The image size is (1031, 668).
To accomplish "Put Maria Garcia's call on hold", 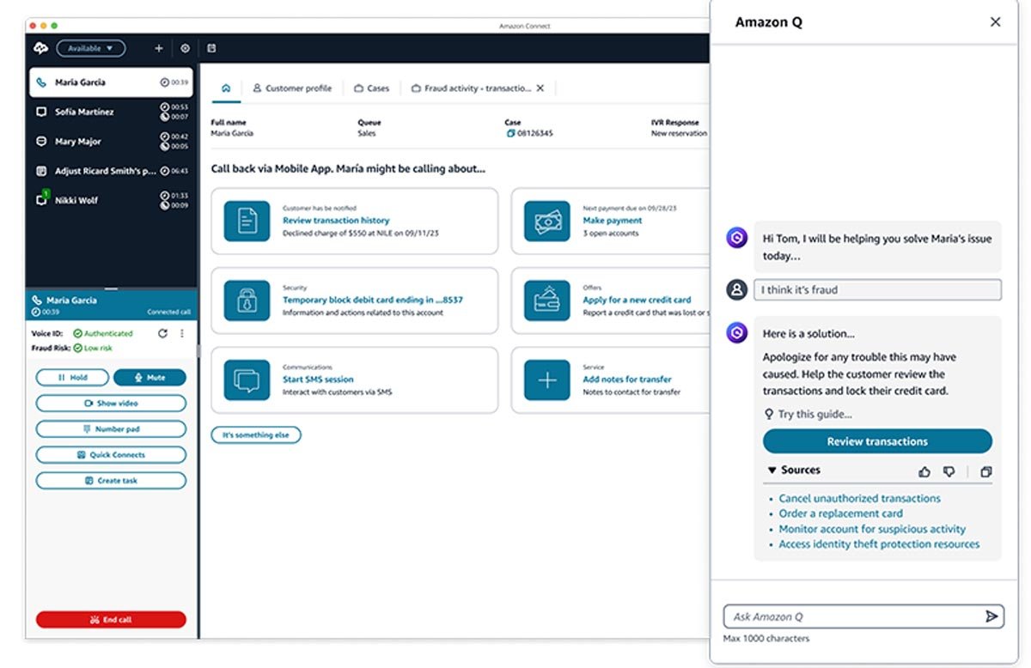I will point(72,378).
